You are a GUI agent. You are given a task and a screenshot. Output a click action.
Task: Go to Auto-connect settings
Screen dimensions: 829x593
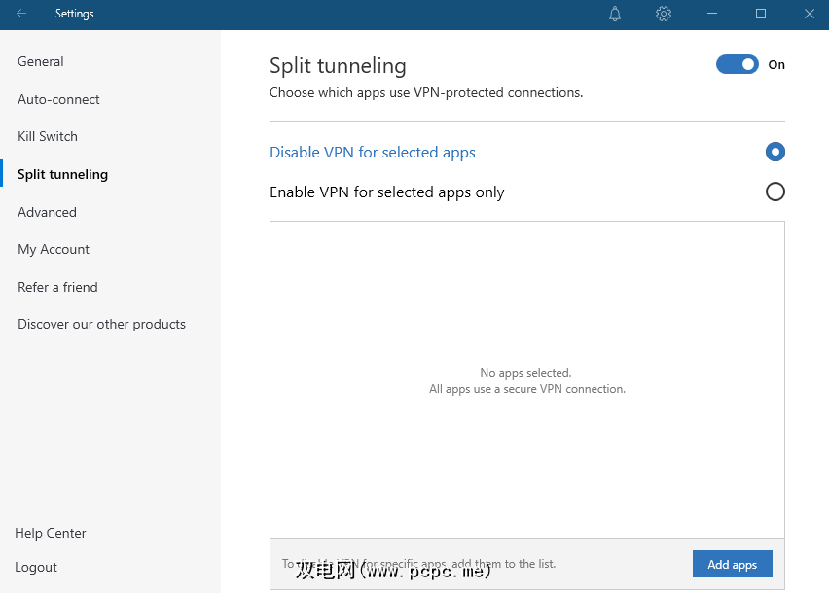point(58,99)
